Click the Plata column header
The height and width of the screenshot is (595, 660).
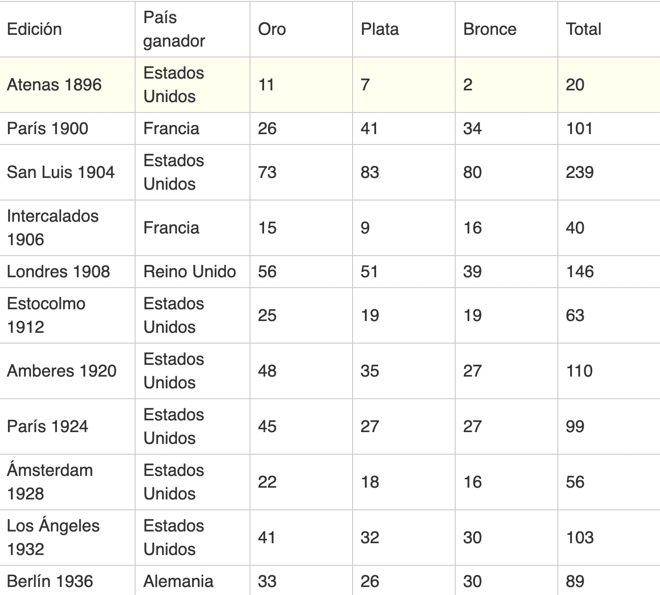point(404,29)
